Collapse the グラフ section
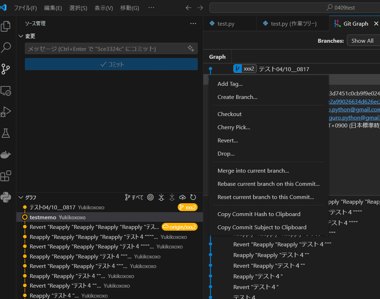 tap(21, 197)
